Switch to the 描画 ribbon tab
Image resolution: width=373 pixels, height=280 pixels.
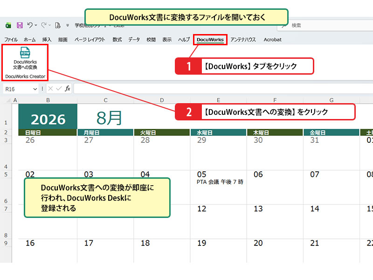coord(63,40)
